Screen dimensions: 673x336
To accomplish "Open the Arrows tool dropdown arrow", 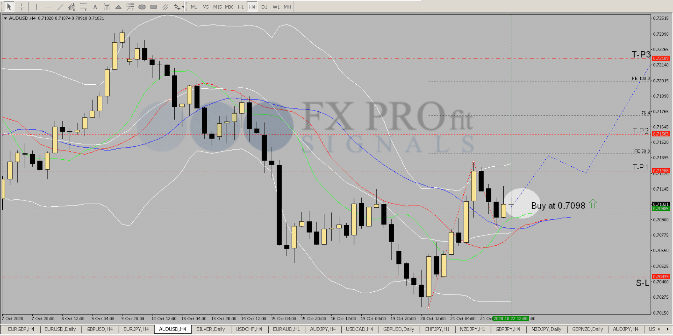I will (x=183, y=7).
